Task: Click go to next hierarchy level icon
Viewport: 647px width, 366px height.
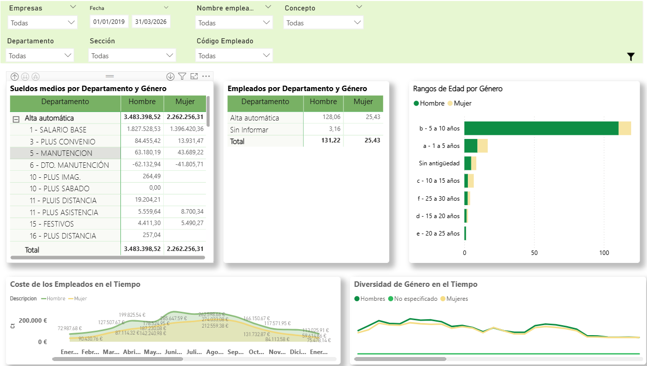Action: [25, 77]
